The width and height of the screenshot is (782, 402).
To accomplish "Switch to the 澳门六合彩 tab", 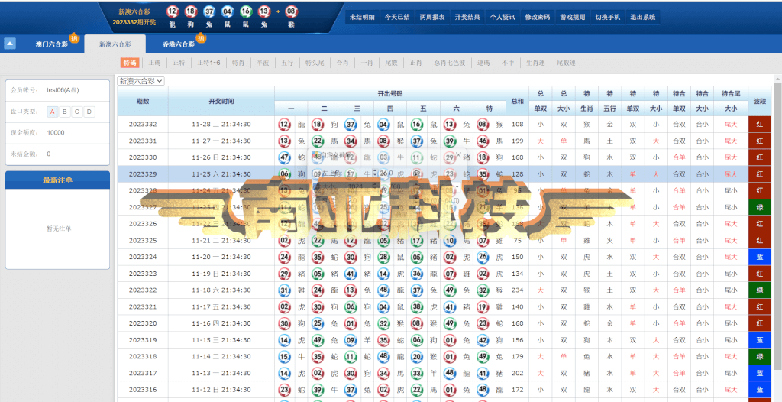I will click(51, 44).
